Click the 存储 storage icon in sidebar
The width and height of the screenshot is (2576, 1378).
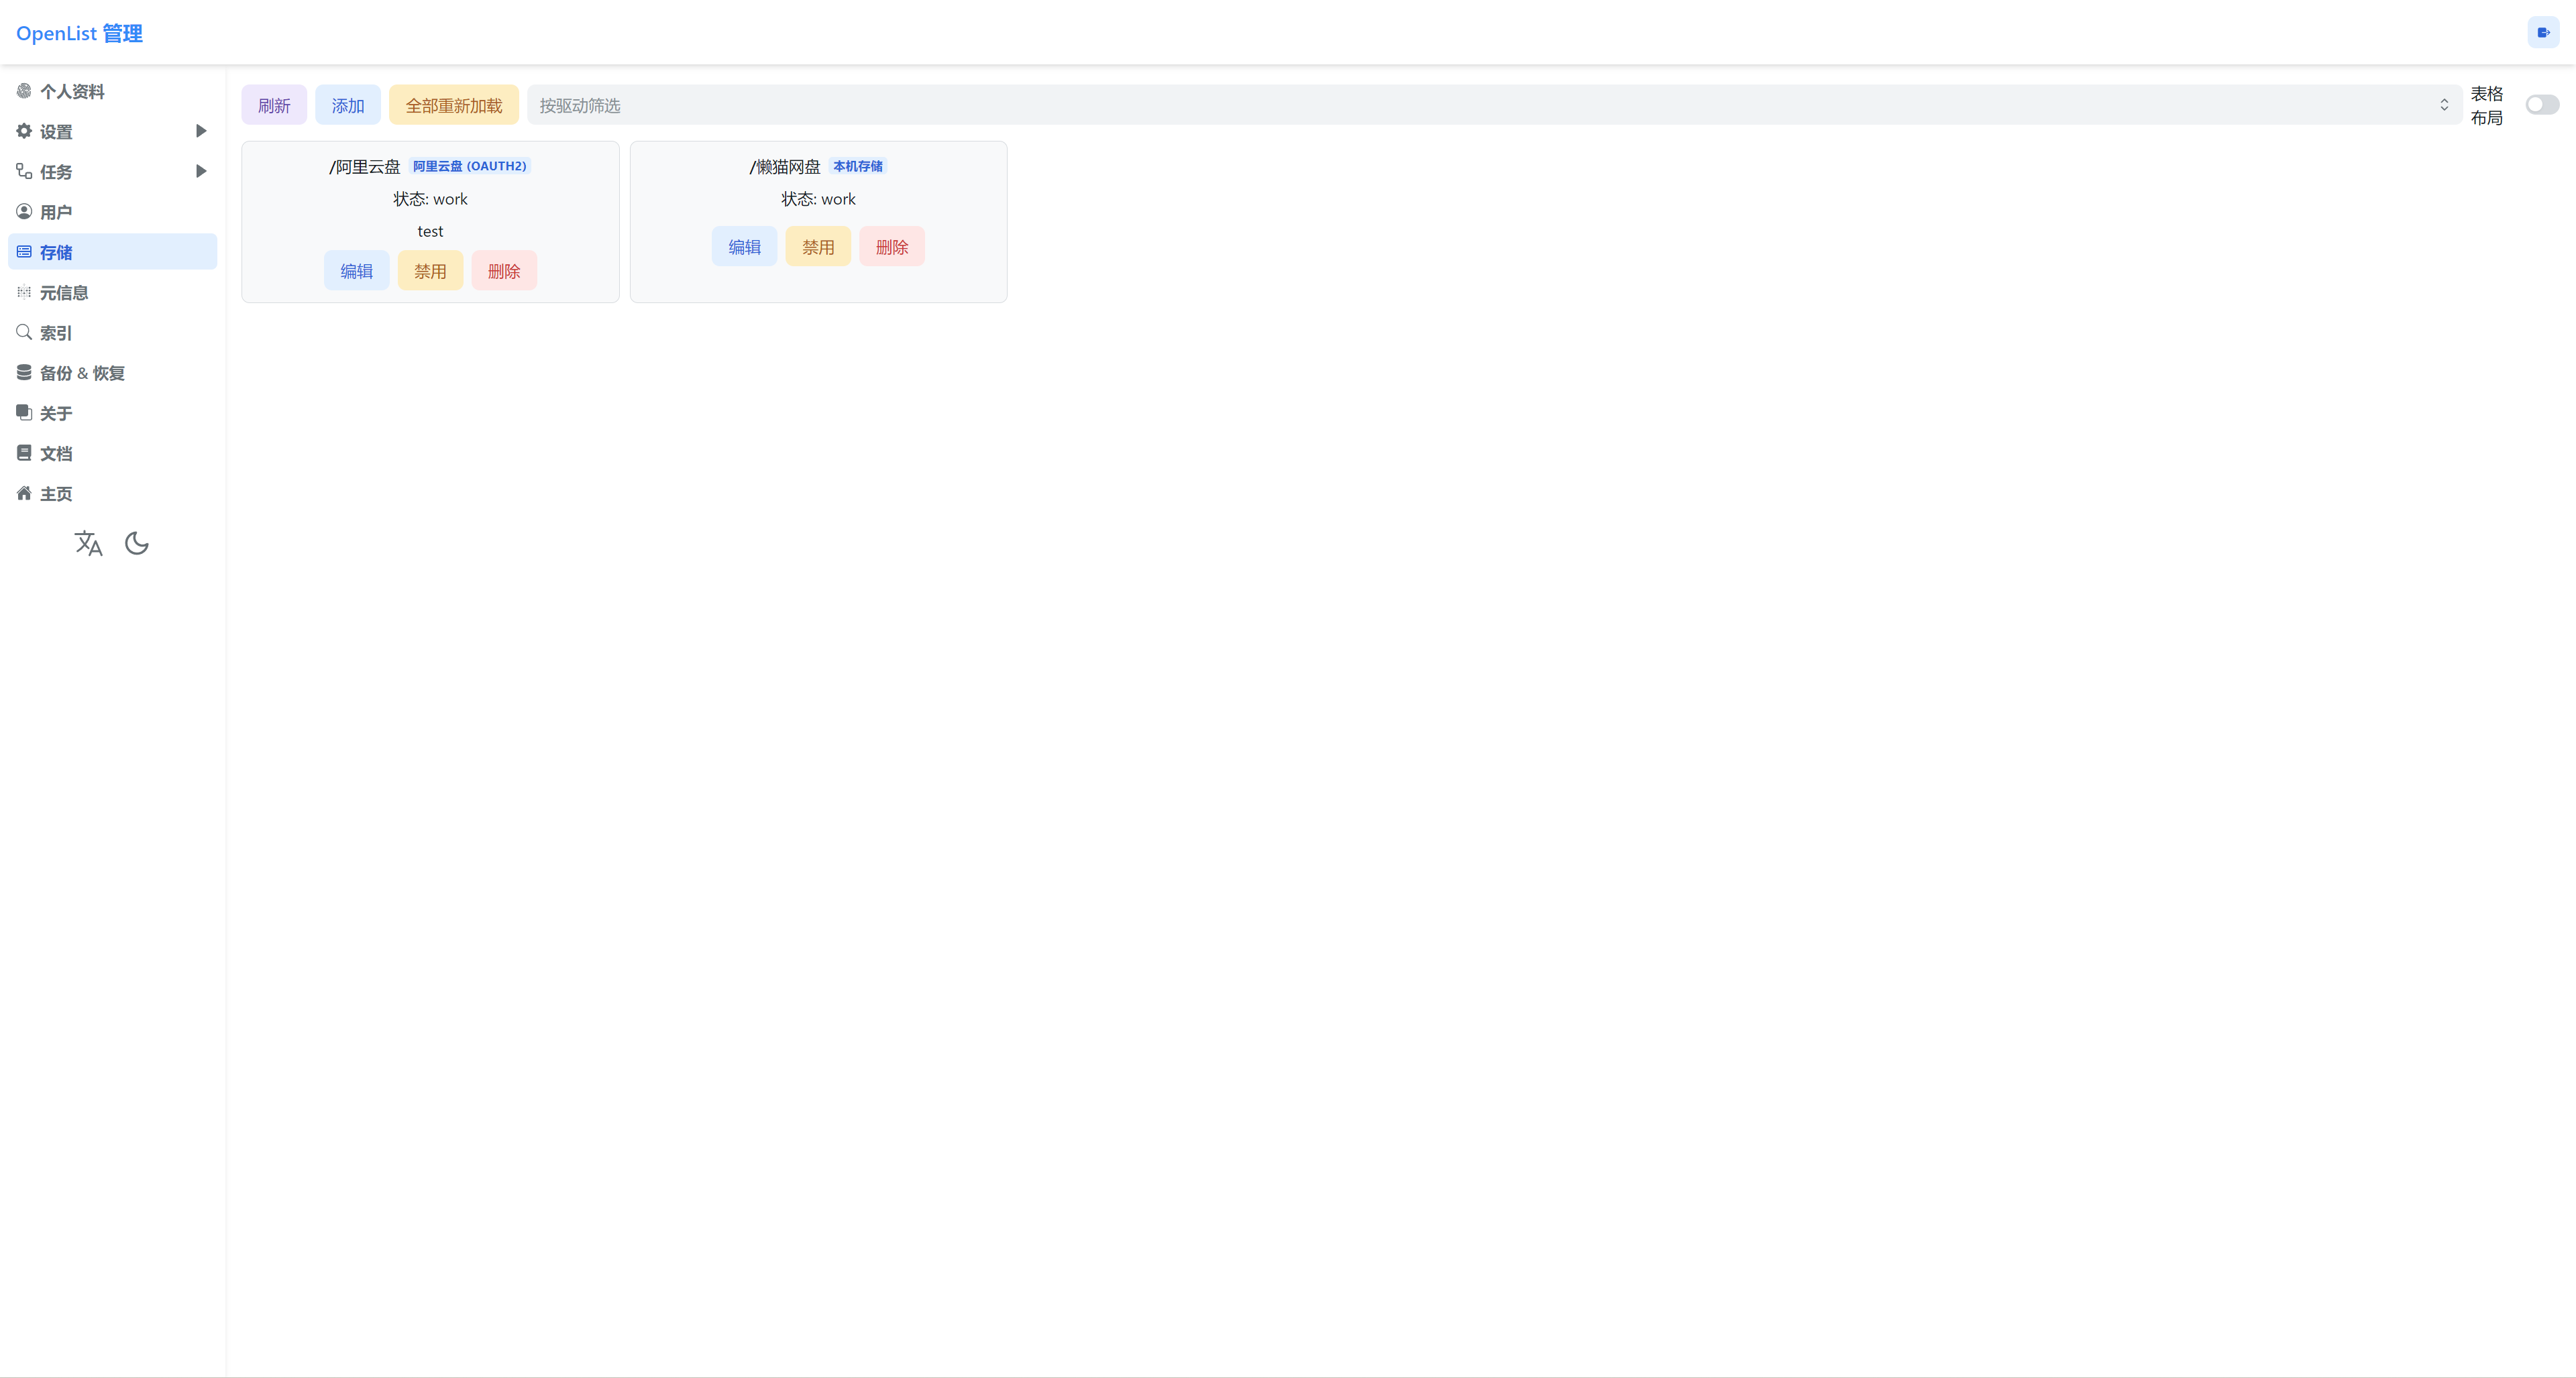point(24,252)
